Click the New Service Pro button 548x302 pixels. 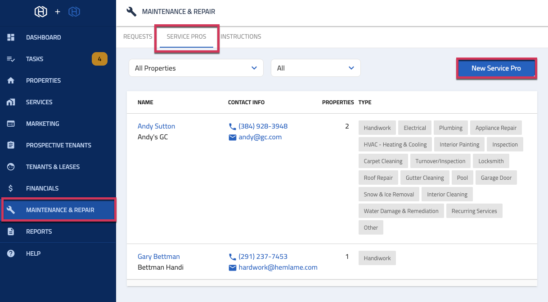tap(496, 67)
